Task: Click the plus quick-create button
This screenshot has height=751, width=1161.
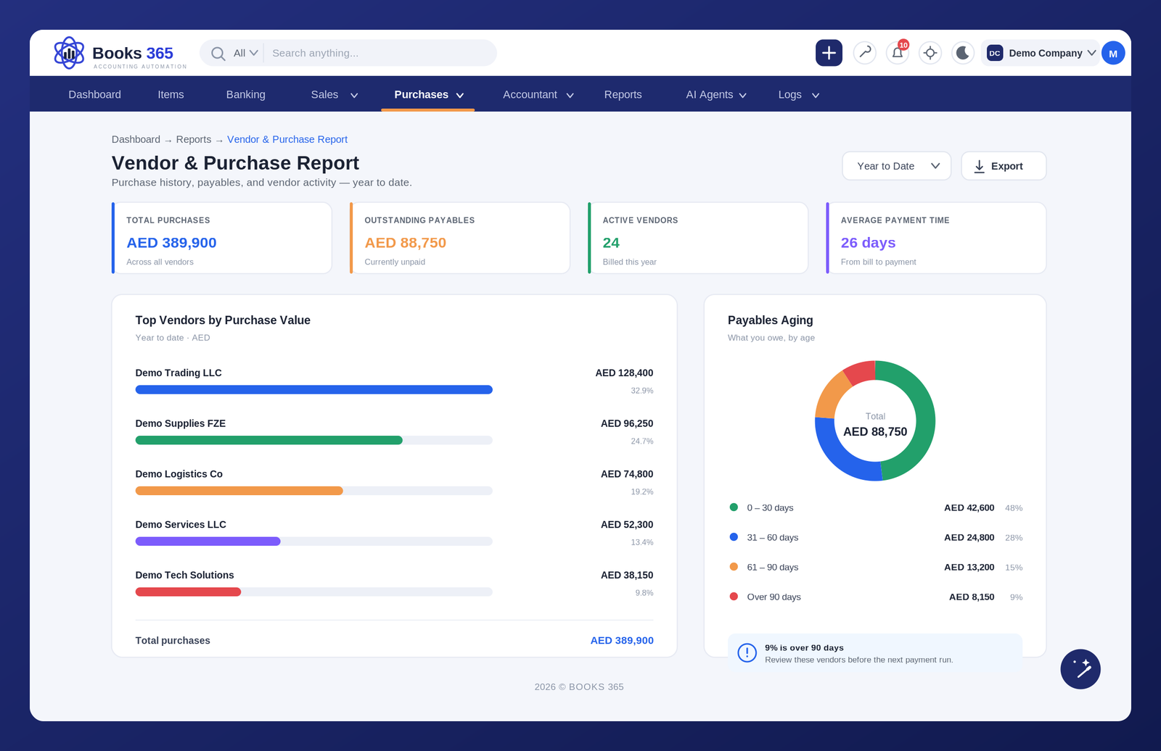Action: (829, 53)
